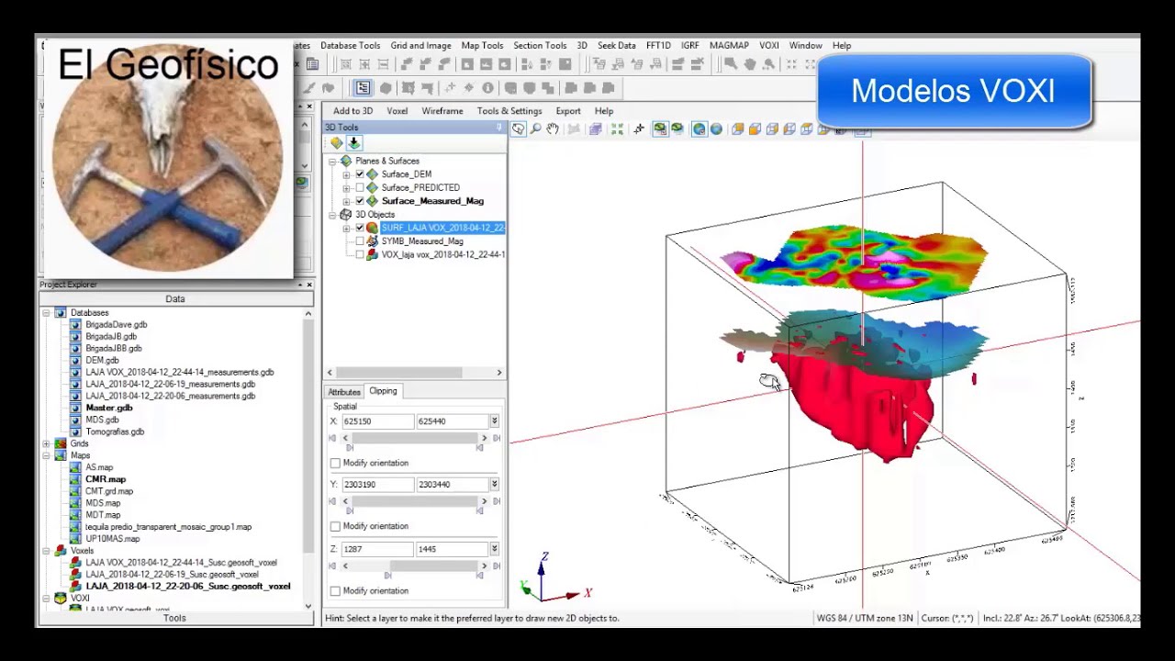
Task: Check the Surface_PREDICTED visibility checkbox
Action: point(360,187)
